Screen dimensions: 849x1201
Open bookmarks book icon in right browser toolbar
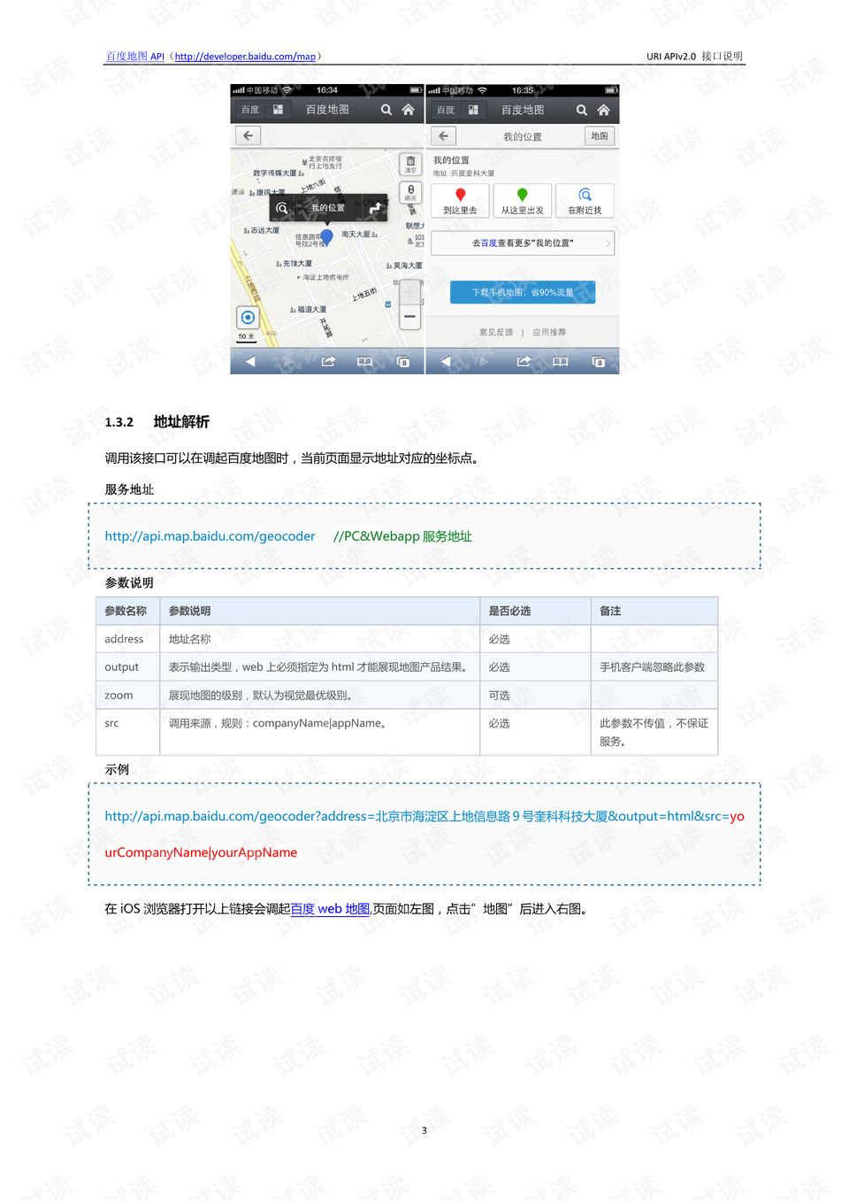pyautogui.click(x=560, y=361)
